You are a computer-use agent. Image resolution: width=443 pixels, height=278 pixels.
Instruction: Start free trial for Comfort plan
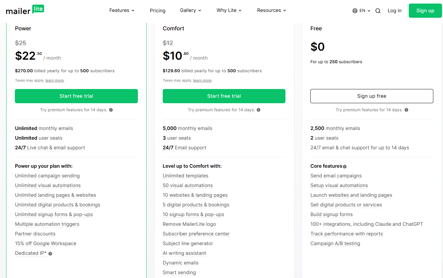click(x=224, y=96)
